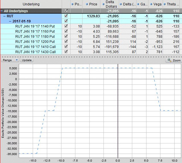The width and height of the screenshot is (182, 163).
Task: Uncheck the RUT 1180 Put checkbox
Action: 66,36
